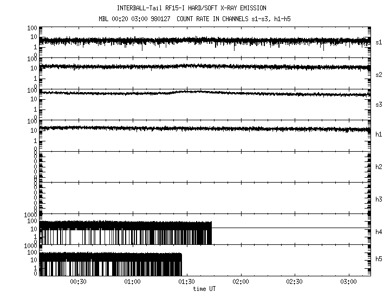This screenshot has height=298, width=390.
Task: Click the right edge of h5 dense data block
Action: (x=181, y=264)
